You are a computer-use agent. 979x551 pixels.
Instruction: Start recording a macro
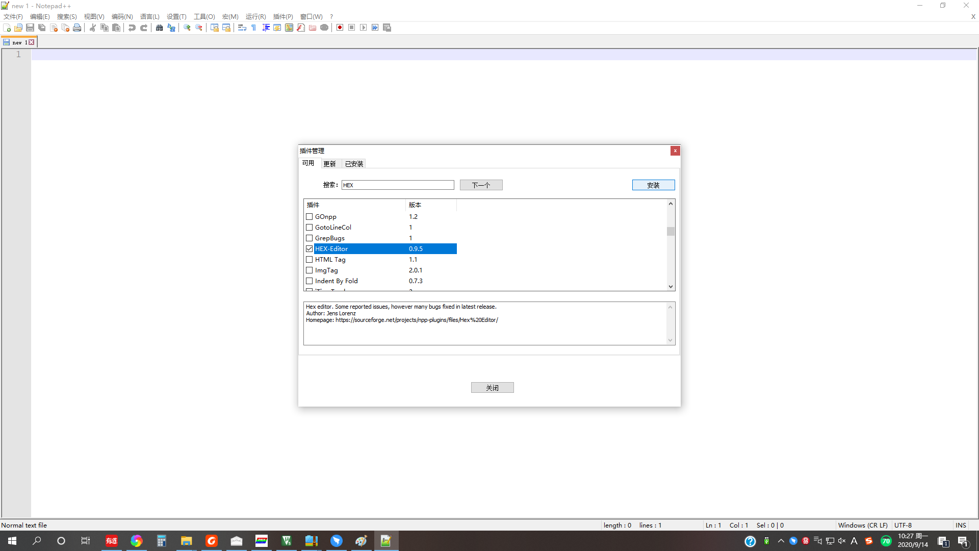click(339, 28)
